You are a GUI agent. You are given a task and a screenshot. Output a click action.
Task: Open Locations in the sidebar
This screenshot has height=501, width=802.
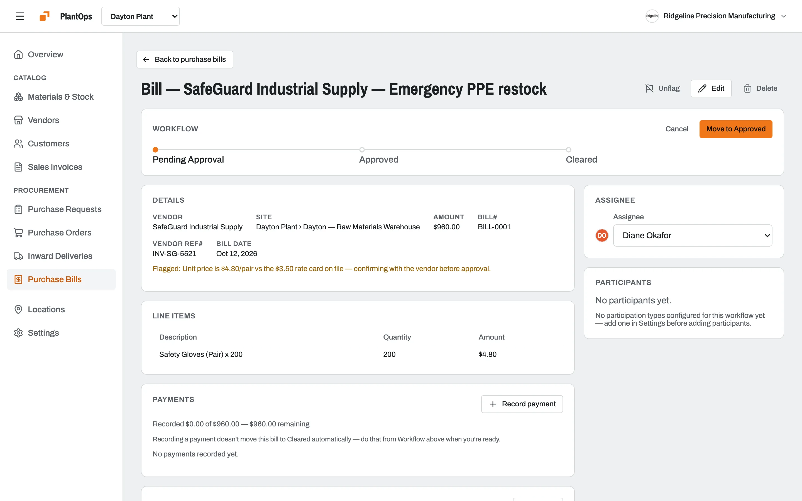coord(61,310)
